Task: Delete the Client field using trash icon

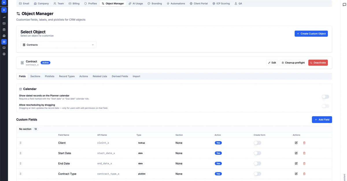Action: tap(304, 143)
